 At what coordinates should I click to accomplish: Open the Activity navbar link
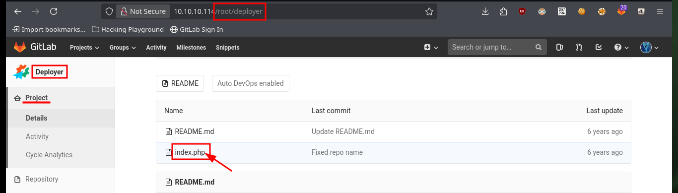click(x=156, y=48)
